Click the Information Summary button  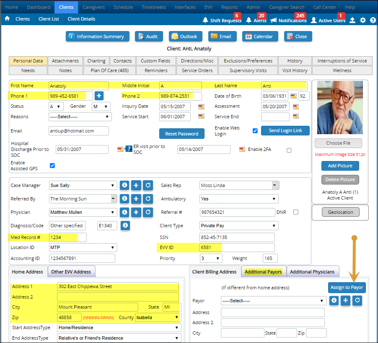pos(97,36)
